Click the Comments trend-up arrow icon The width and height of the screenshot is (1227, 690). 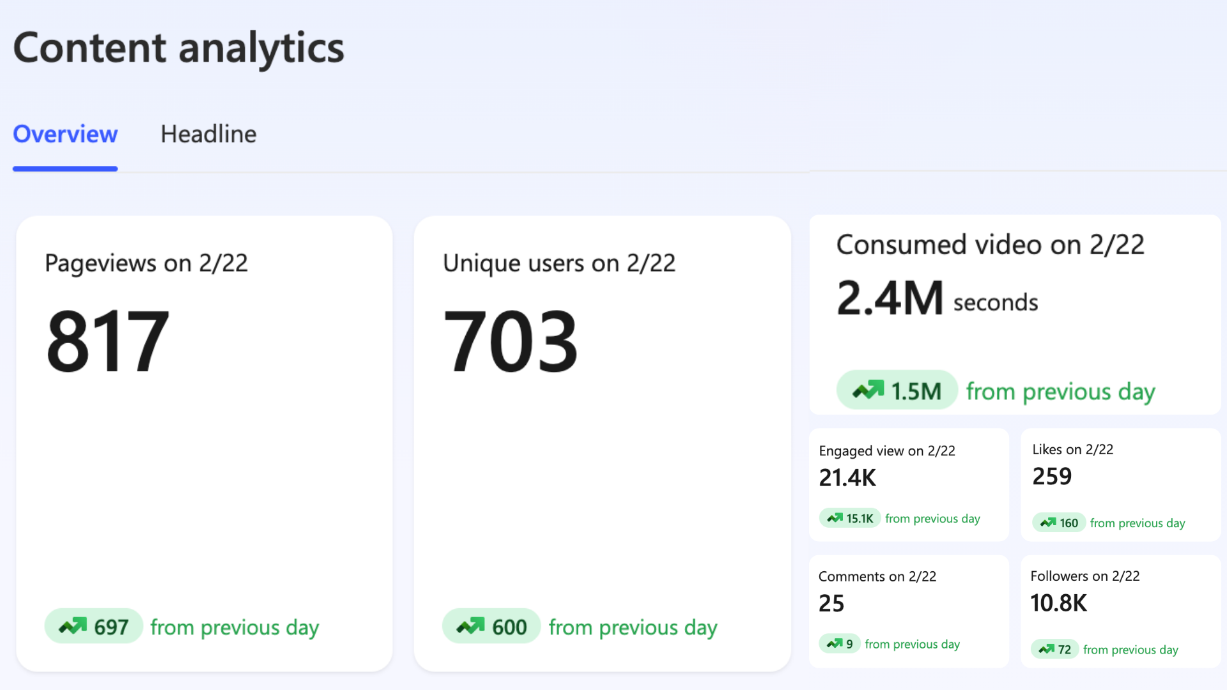tap(835, 643)
